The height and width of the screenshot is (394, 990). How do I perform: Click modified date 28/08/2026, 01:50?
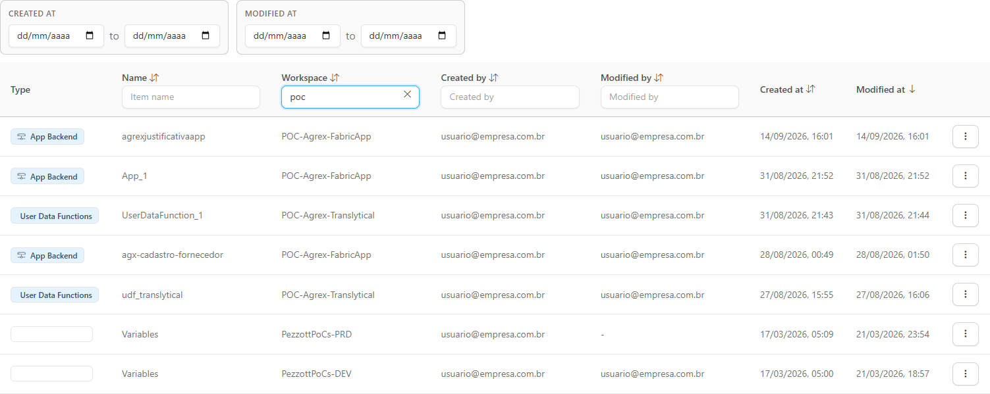pyautogui.click(x=893, y=255)
